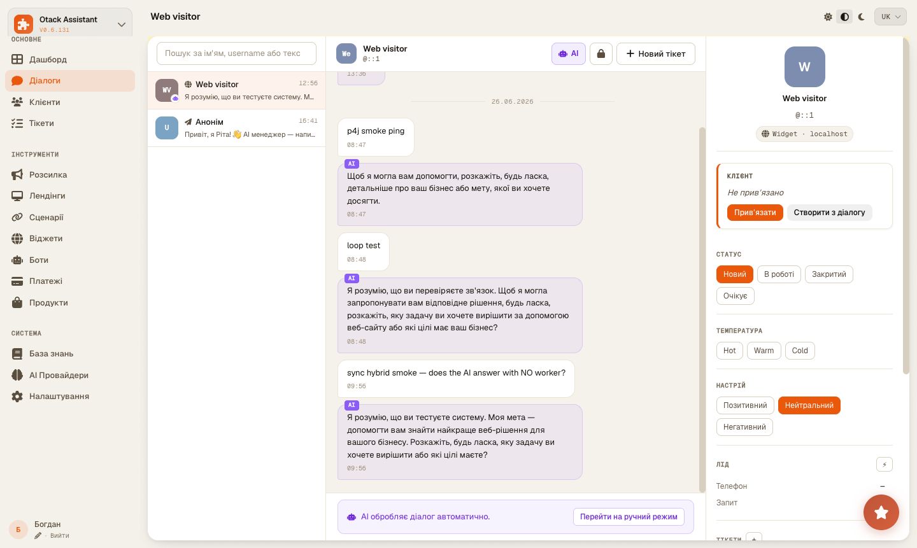The image size is (917, 548).
Task: Click the Widget · localhost badge
Action: pyautogui.click(x=805, y=134)
